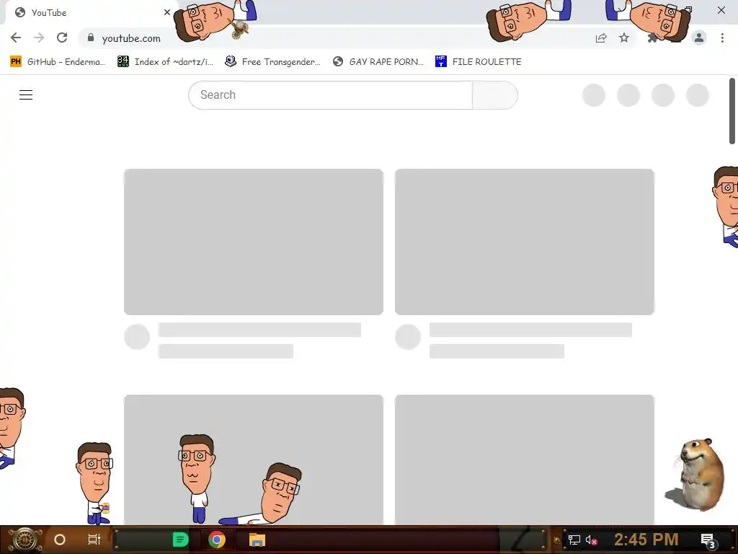Image resolution: width=738 pixels, height=554 pixels.
Task: Open the Chrome three-dot menu
Action: pos(722,38)
